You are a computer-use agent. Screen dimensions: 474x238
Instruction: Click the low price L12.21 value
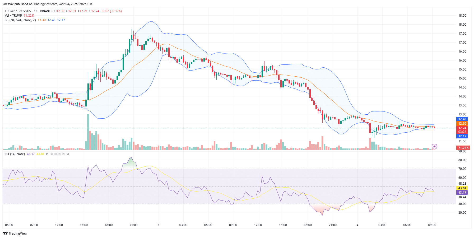[83, 11]
